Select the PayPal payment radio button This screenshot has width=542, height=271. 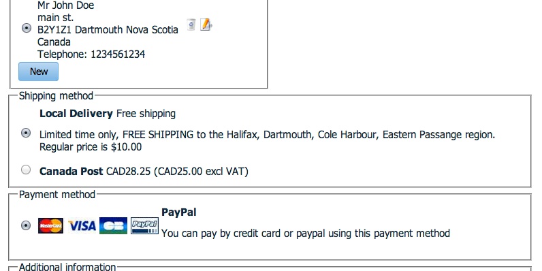26,225
